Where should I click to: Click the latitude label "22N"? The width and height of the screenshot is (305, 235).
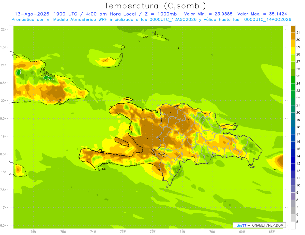[x=4, y=29]
